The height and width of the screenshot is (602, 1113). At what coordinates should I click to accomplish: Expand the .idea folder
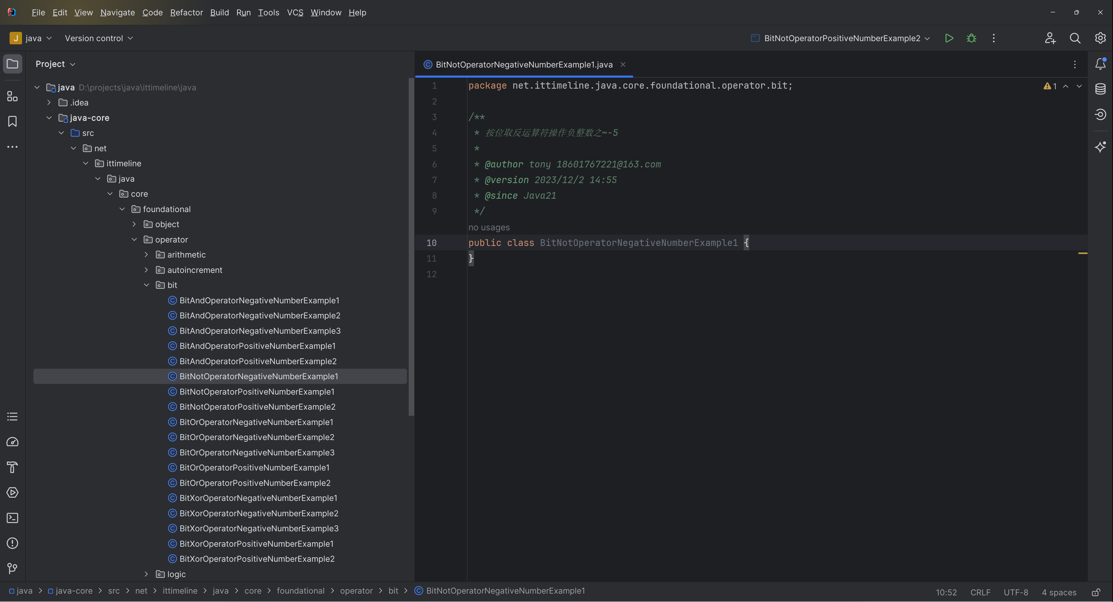tap(49, 103)
